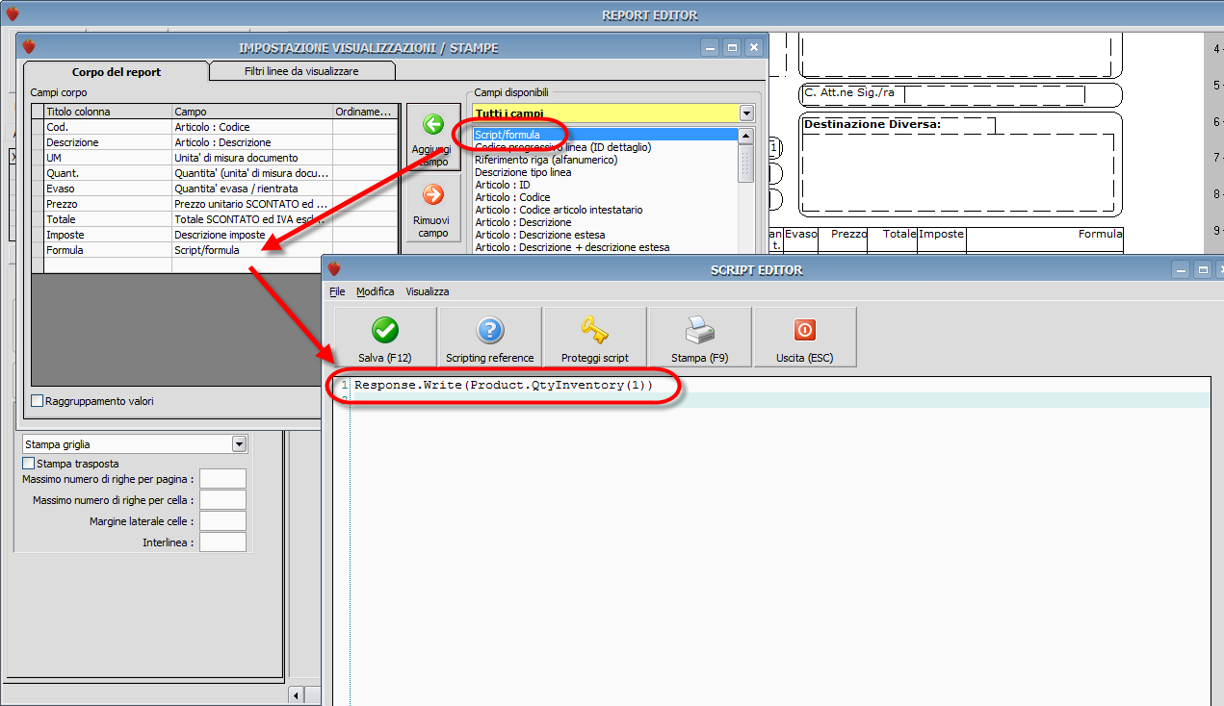The width and height of the screenshot is (1224, 706).
Task: Click the strawberry icon in Script Editor title bar
Action: (334, 269)
